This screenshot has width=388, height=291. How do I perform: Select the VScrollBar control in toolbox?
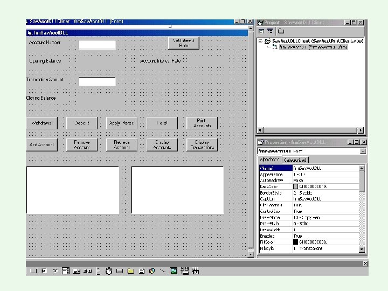(98, 271)
